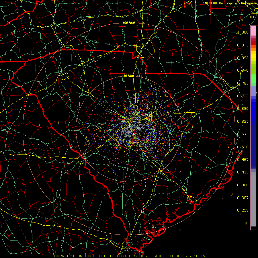Click the 0.467 legend value

tap(243, 160)
